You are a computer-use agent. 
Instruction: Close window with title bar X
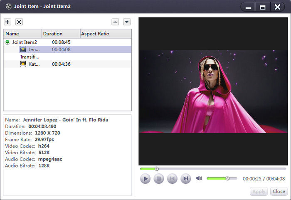point(277,7)
